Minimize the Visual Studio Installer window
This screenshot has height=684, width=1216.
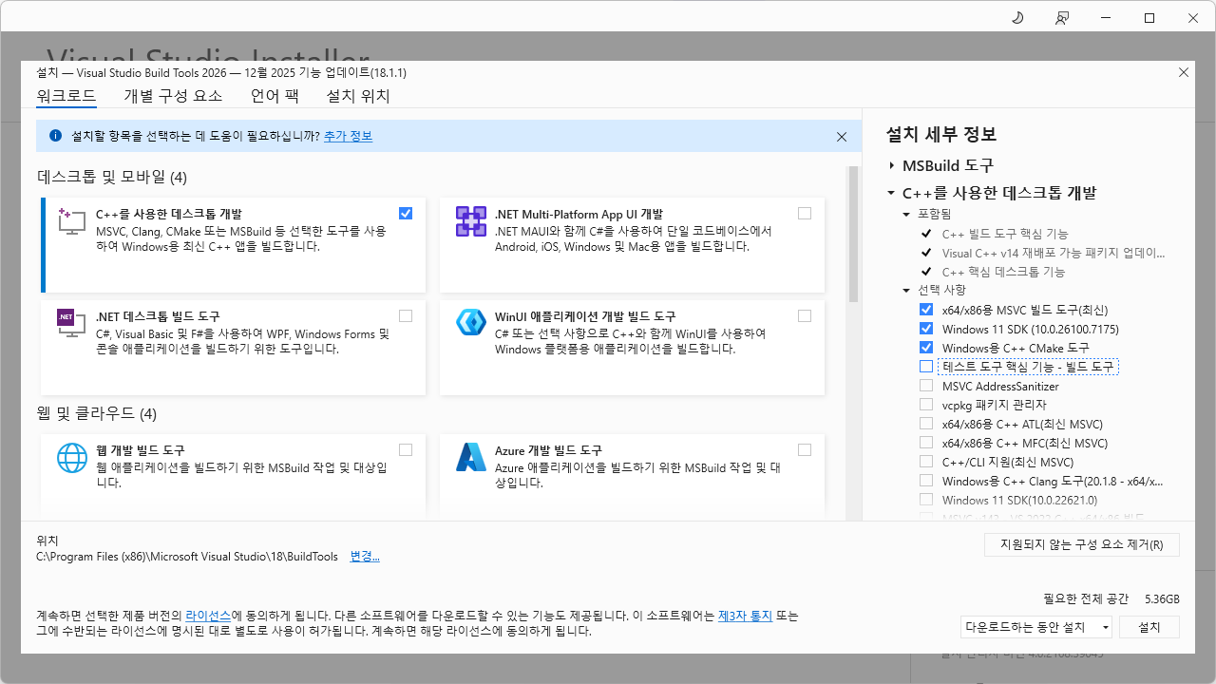click(1106, 18)
